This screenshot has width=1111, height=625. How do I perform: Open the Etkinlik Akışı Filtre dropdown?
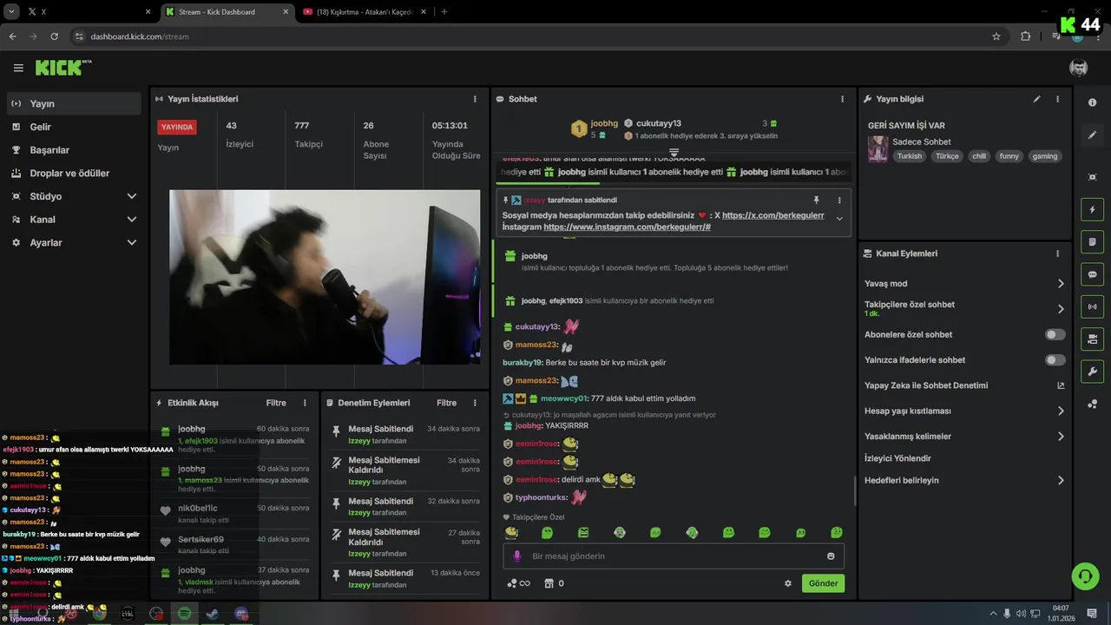pyautogui.click(x=276, y=403)
